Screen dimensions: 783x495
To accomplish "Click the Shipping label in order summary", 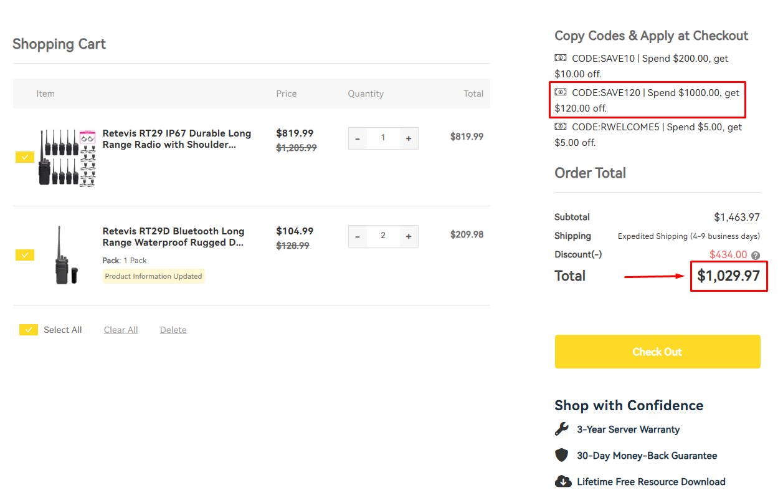I will 572,236.
